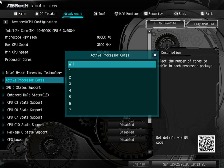
Task: Click Min CPU Speed row
Action: point(16,52)
